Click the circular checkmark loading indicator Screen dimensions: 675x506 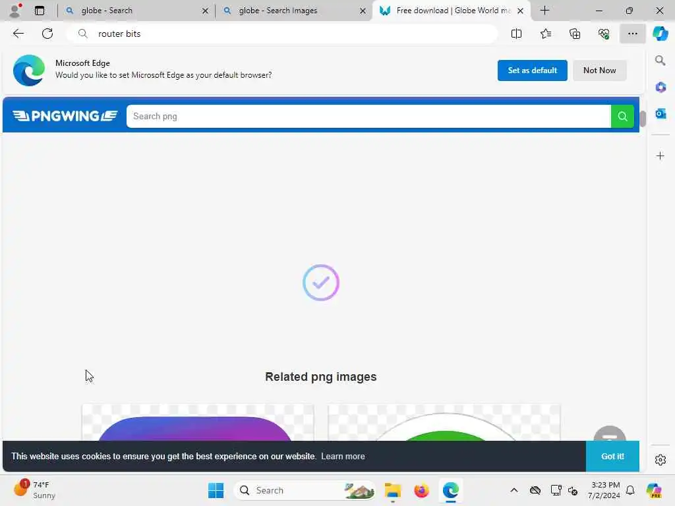point(321,283)
